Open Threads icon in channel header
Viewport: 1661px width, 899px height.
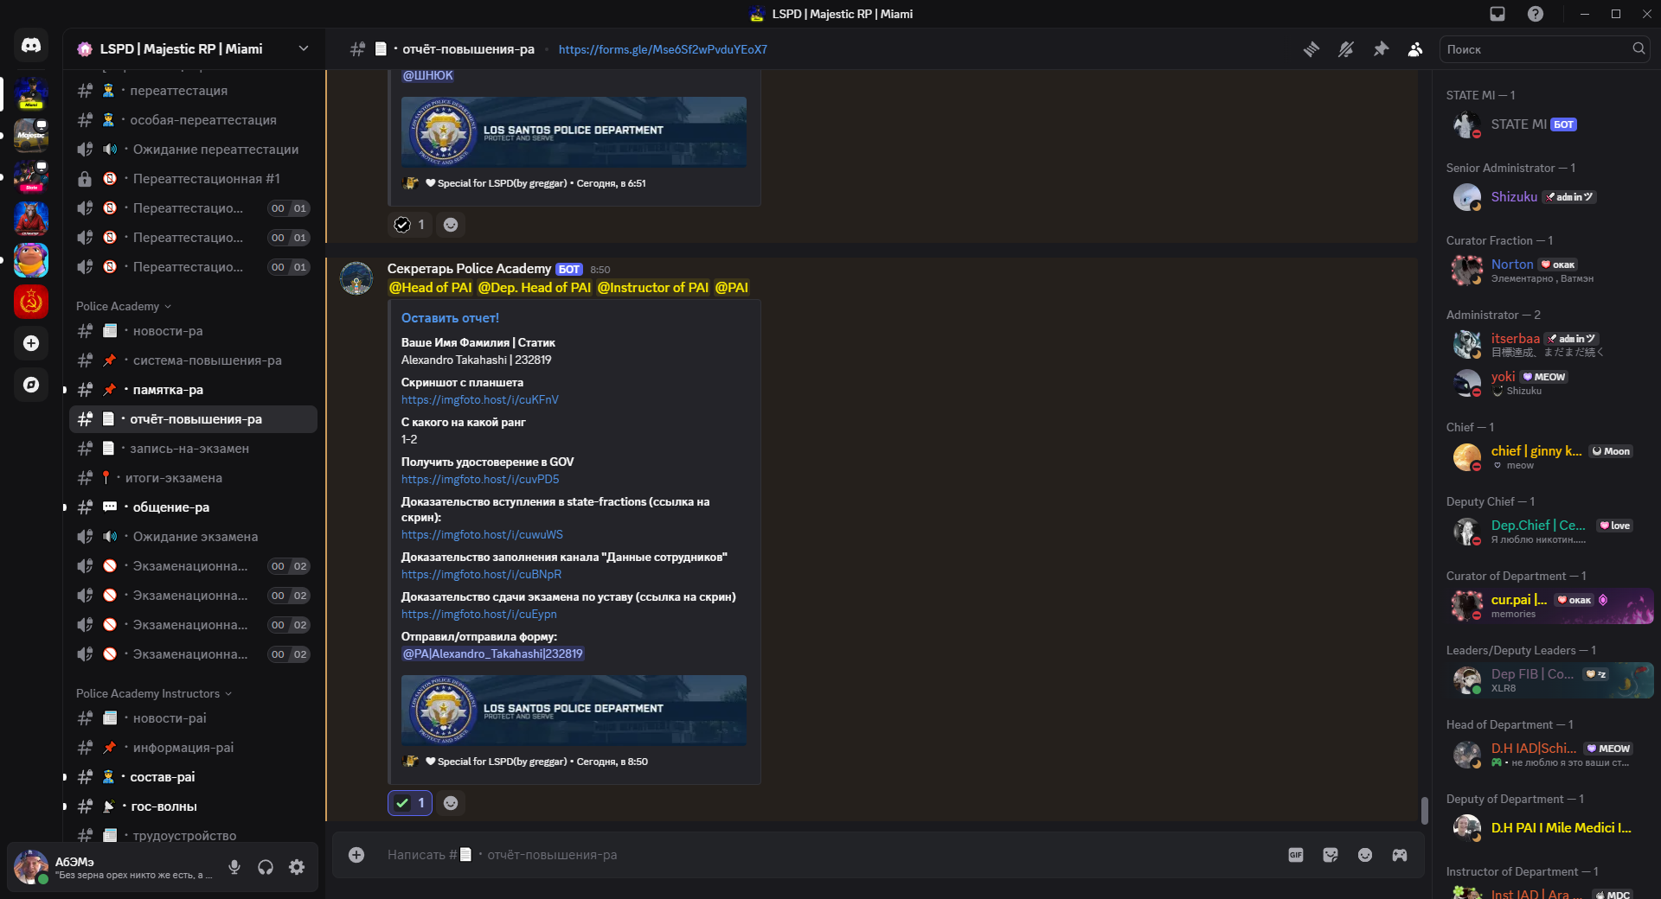[1311, 49]
